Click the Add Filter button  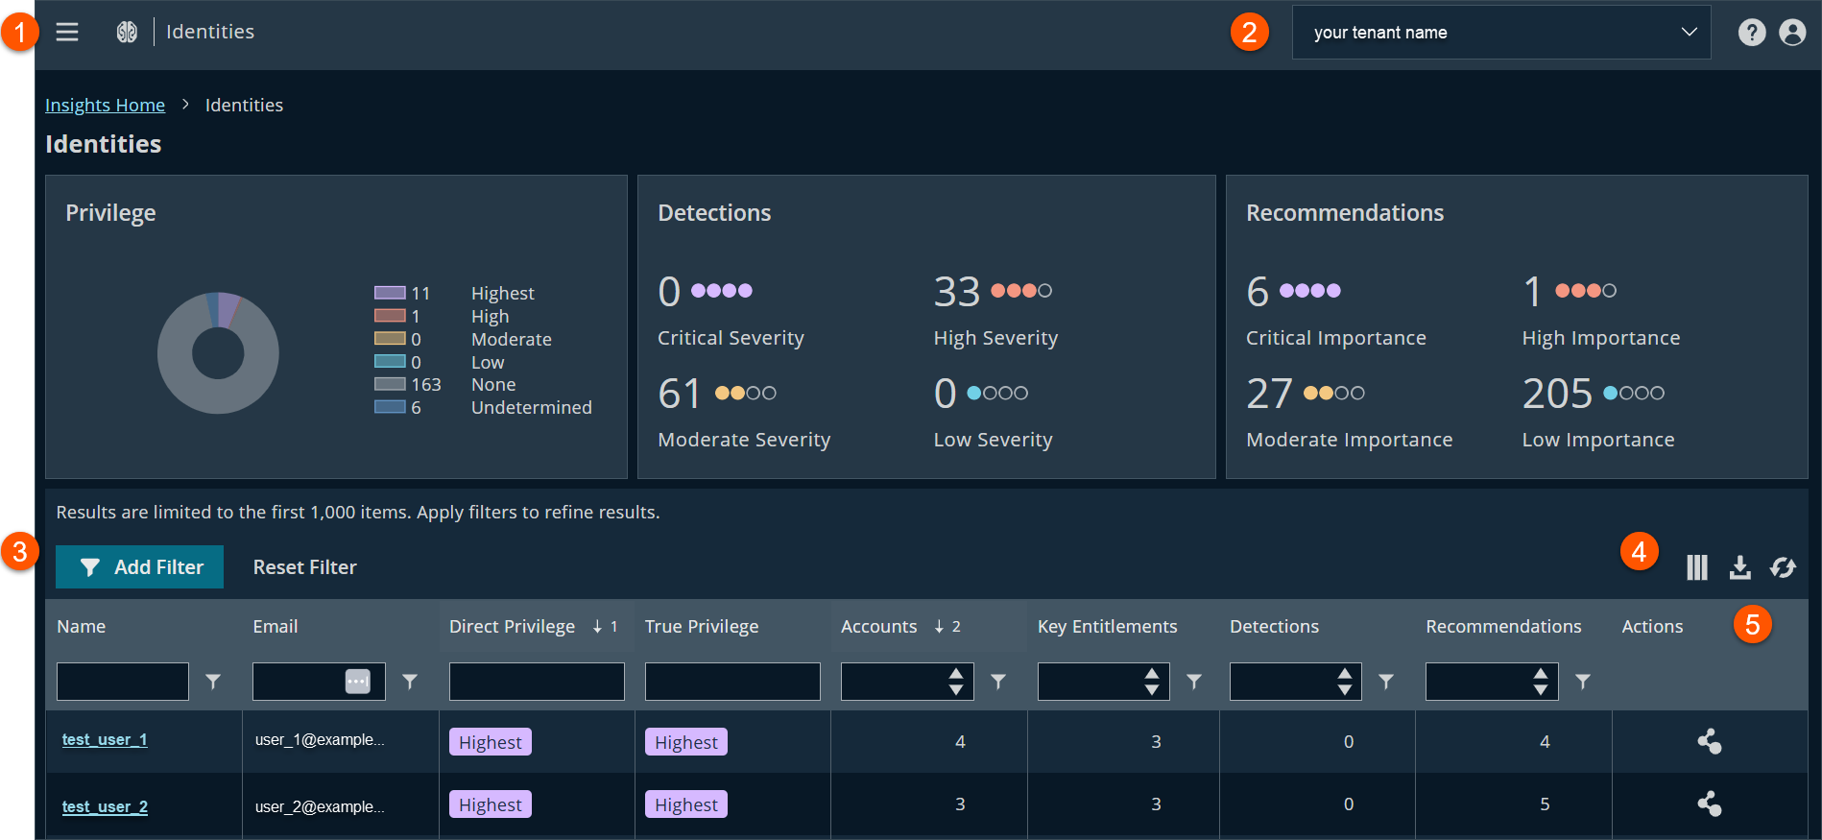click(x=139, y=567)
